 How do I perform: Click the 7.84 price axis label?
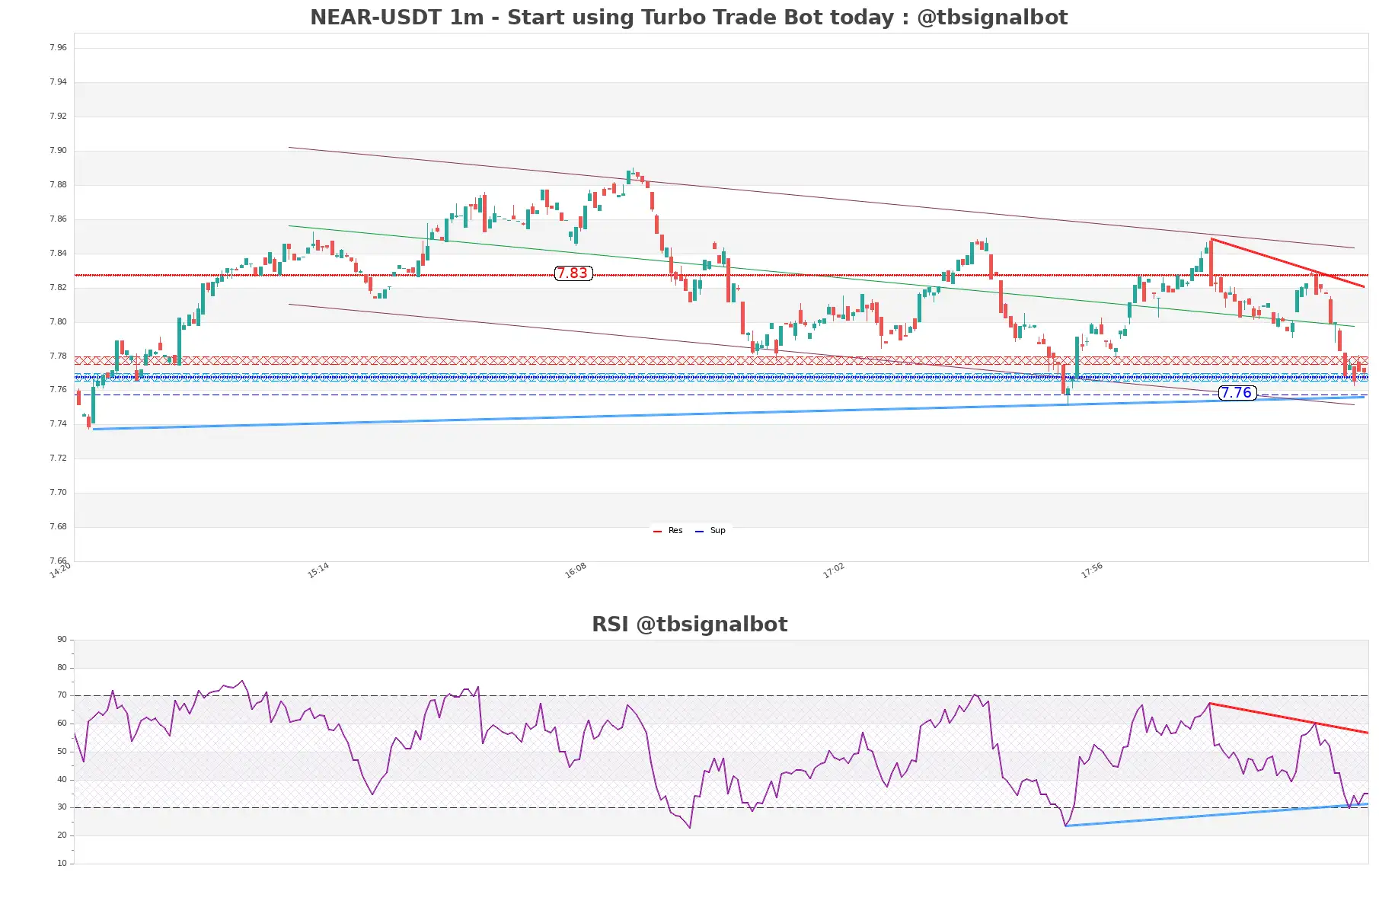point(58,253)
